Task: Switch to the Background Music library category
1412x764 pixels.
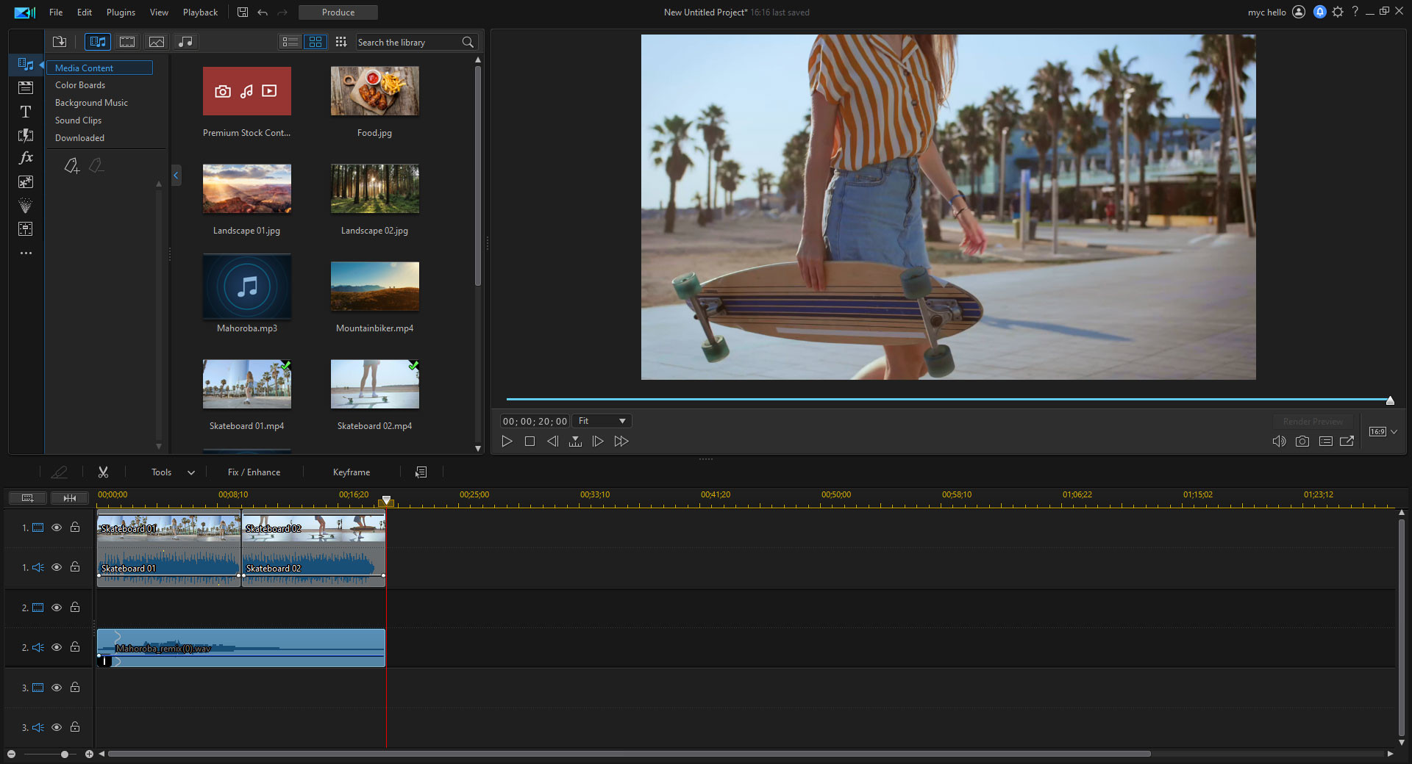Action: pyautogui.click(x=90, y=102)
